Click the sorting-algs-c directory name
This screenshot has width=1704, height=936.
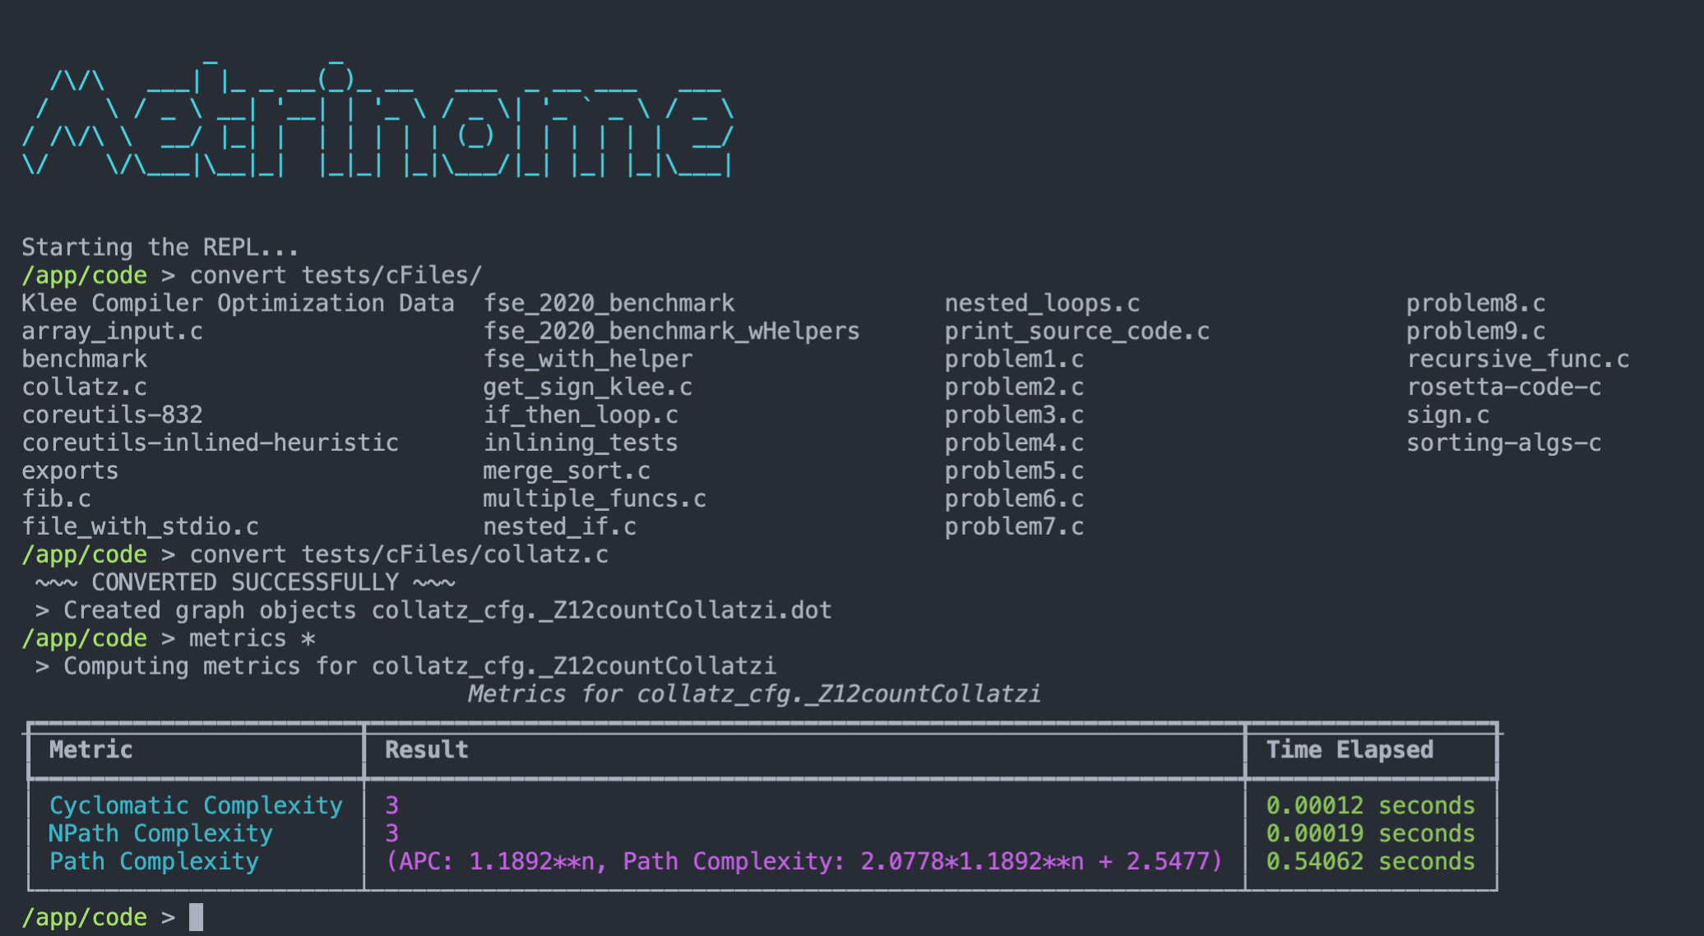pos(1503,443)
